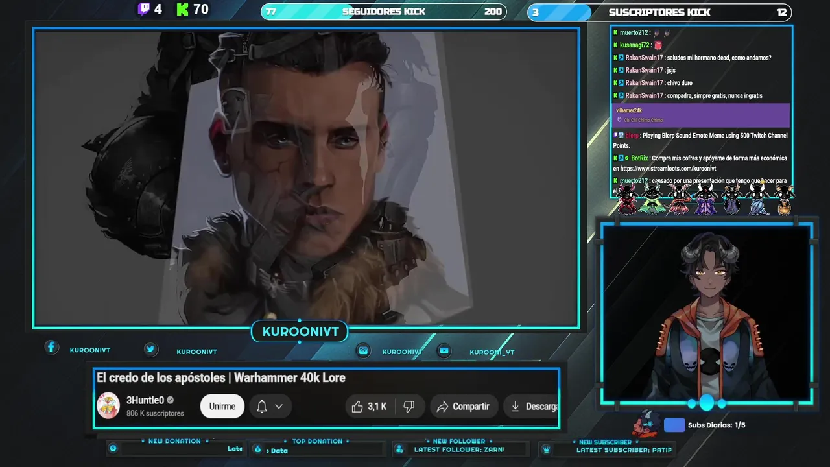
Task: Click the dollar icon in New Donation
Action: click(113, 448)
